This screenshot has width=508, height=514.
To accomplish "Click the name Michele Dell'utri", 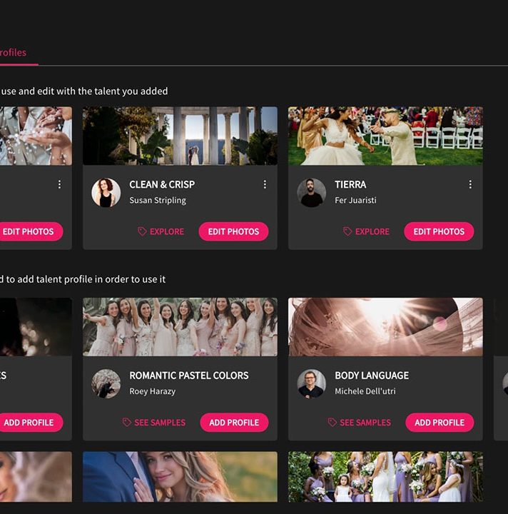I will [365, 391].
